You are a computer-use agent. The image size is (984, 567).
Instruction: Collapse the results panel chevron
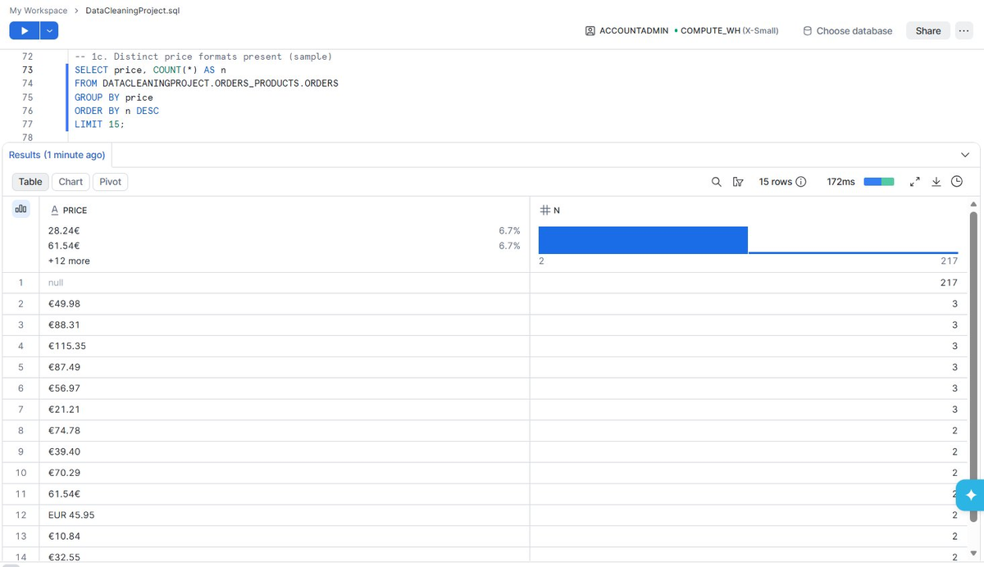point(964,155)
